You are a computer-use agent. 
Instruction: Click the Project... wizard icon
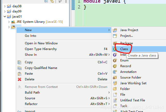click(x=115, y=36)
